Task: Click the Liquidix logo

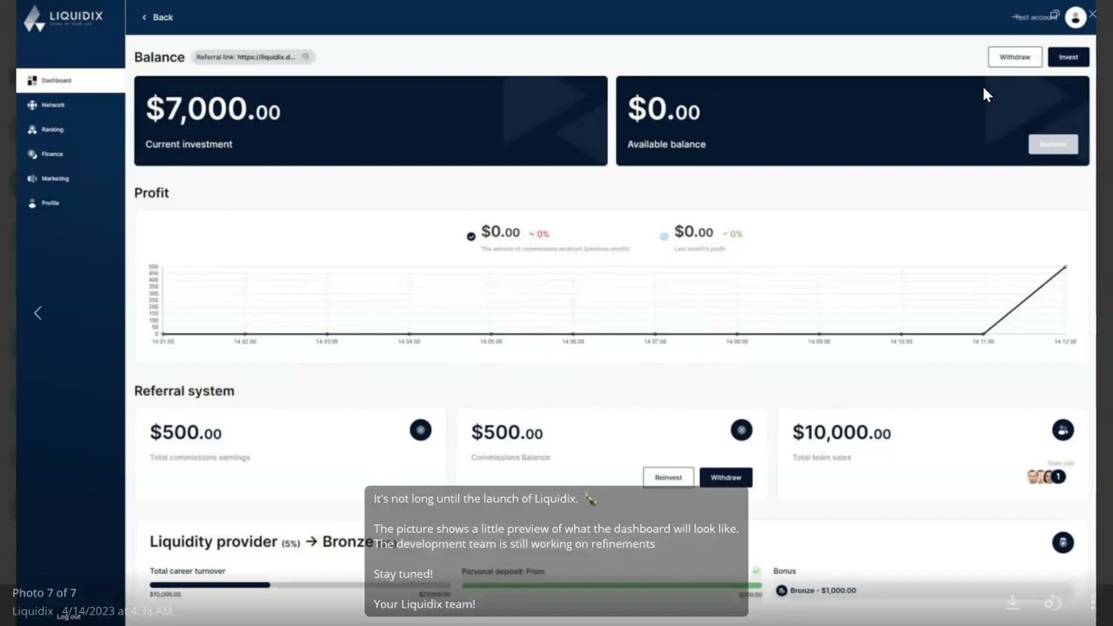Action: coord(63,17)
